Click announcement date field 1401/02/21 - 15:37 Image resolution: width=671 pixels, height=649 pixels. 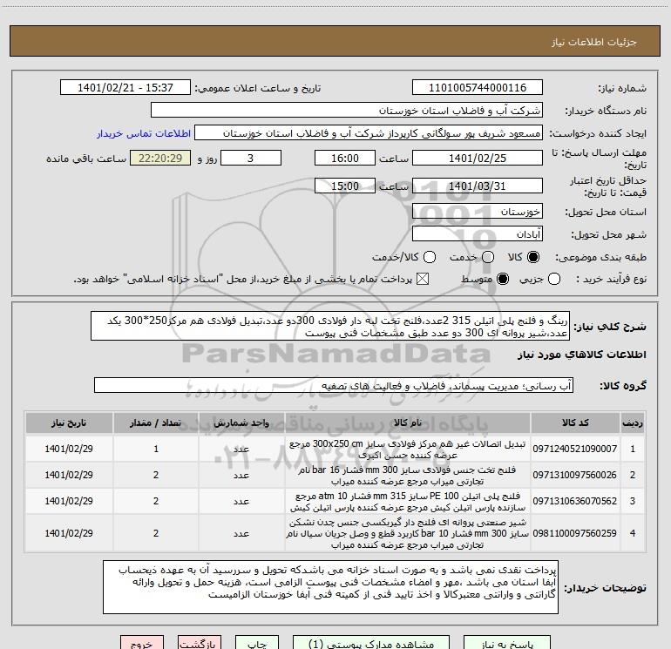click(125, 88)
